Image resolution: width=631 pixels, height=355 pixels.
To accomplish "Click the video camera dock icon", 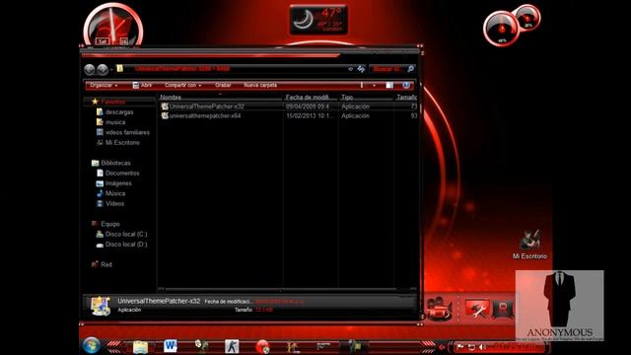I will point(439,309).
